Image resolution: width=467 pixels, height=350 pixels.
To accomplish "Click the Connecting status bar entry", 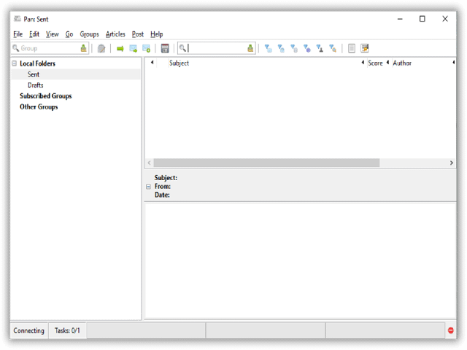I will tap(29, 330).
